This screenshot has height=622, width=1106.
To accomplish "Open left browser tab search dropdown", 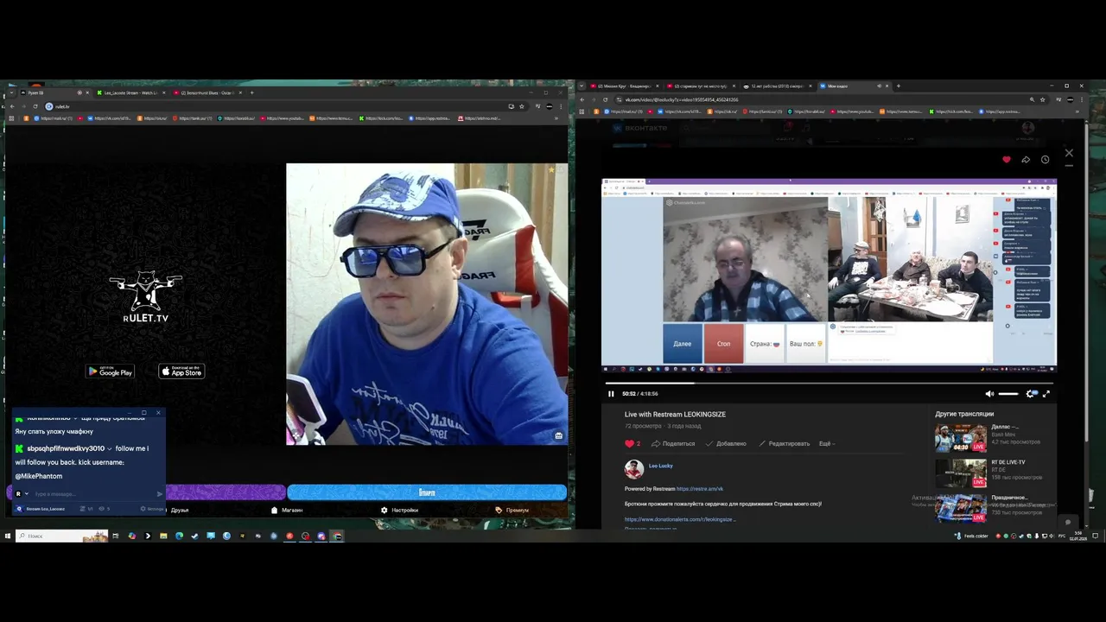I will [x=10, y=92].
